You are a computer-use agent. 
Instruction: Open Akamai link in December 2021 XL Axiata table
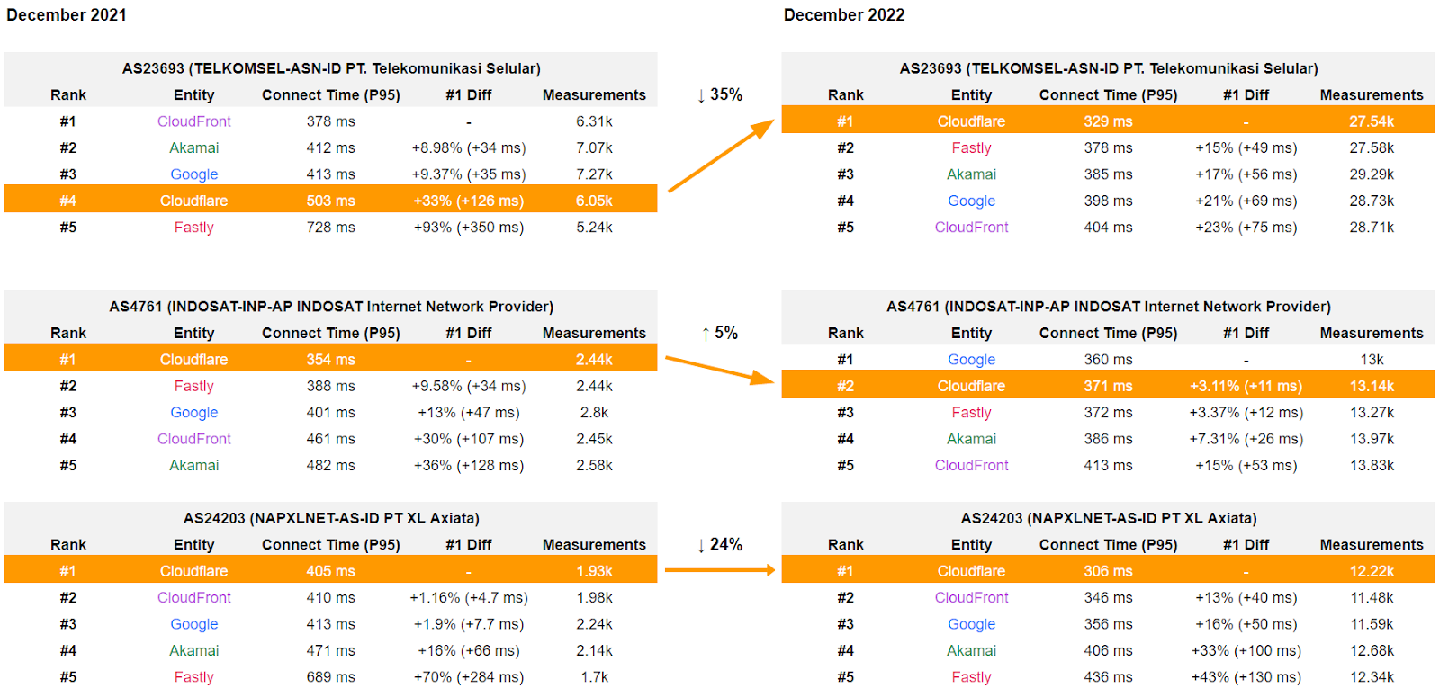tap(193, 650)
